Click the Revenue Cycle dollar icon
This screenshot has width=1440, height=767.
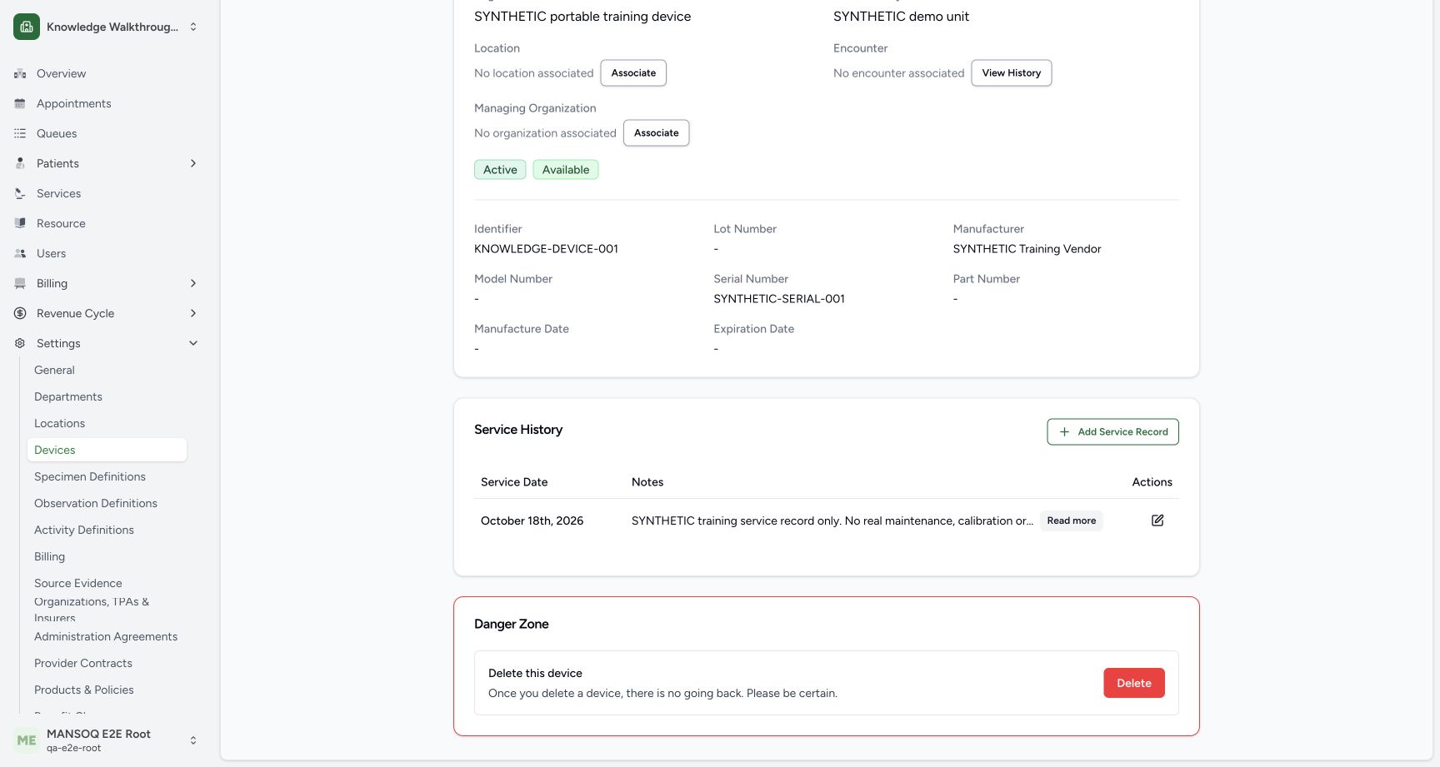pos(20,313)
